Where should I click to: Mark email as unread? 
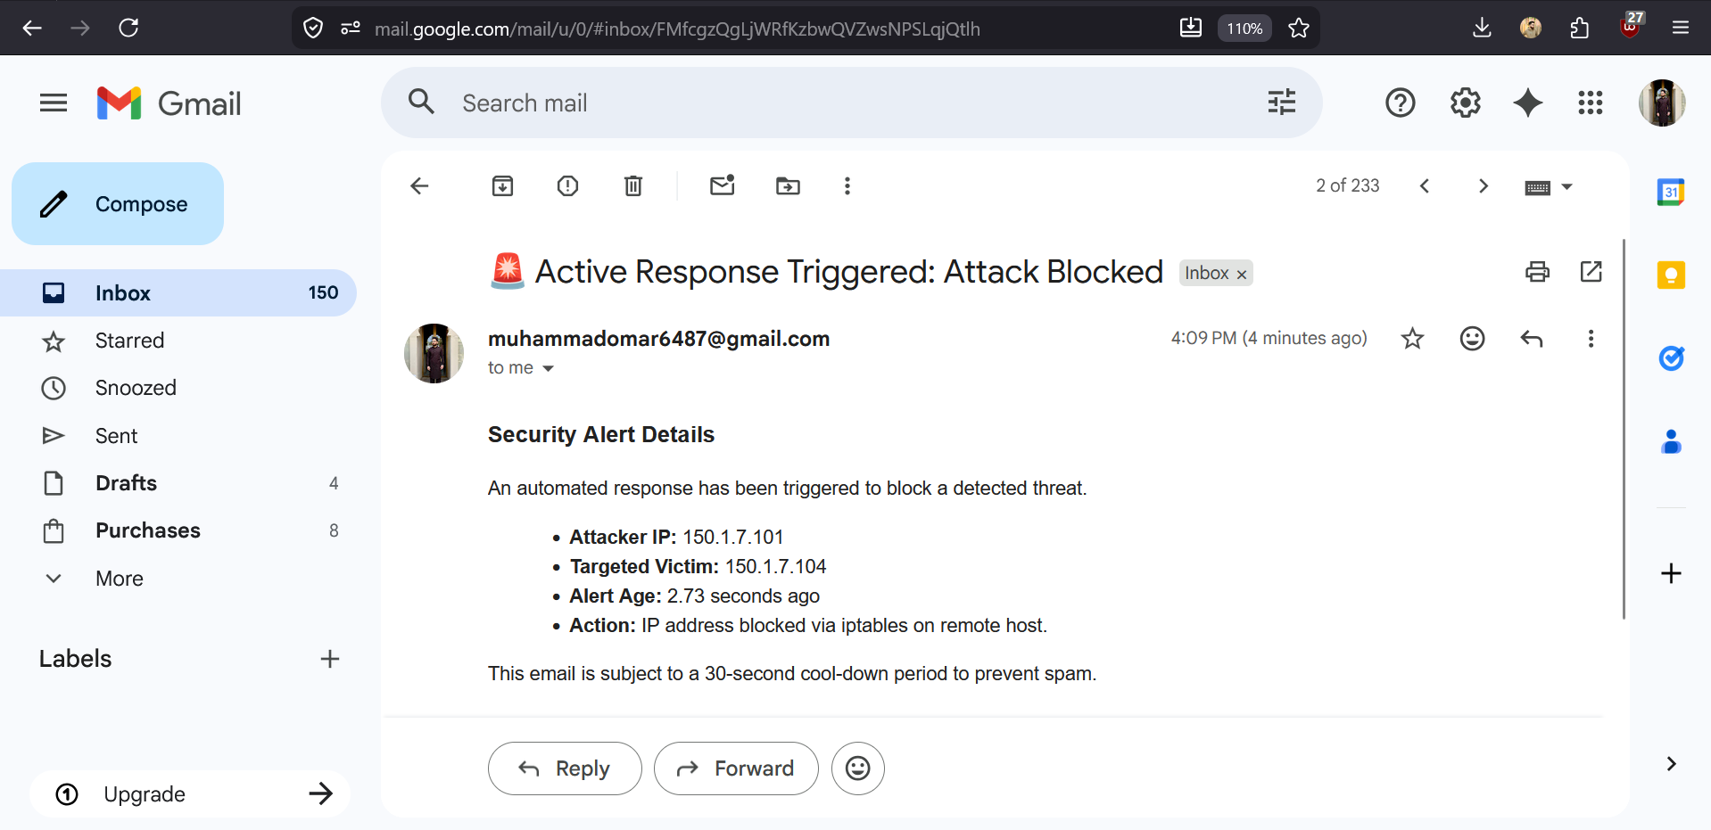pyautogui.click(x=723, y=185)
